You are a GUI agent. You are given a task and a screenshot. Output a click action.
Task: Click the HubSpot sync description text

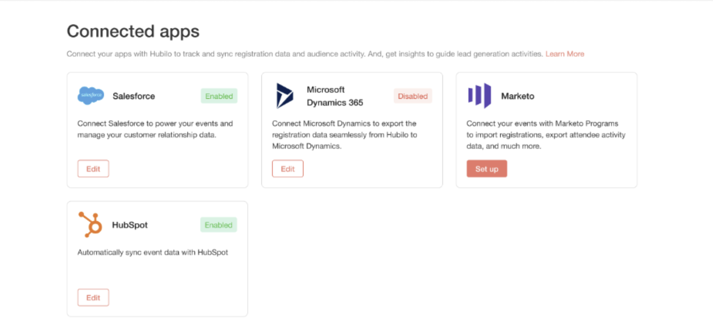point(153,252)
